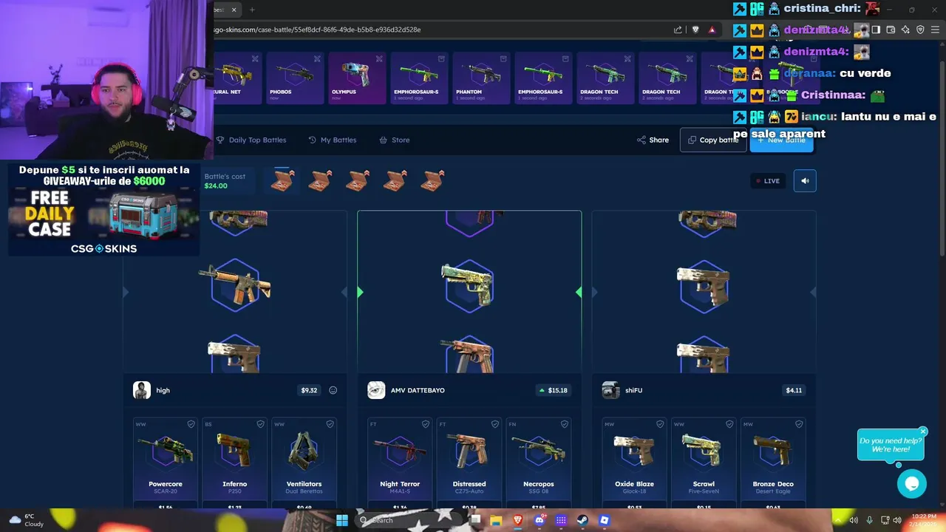946x532 pixels.
Task: Open File Explorer from taskbar
Action: [x=496, y=520]
